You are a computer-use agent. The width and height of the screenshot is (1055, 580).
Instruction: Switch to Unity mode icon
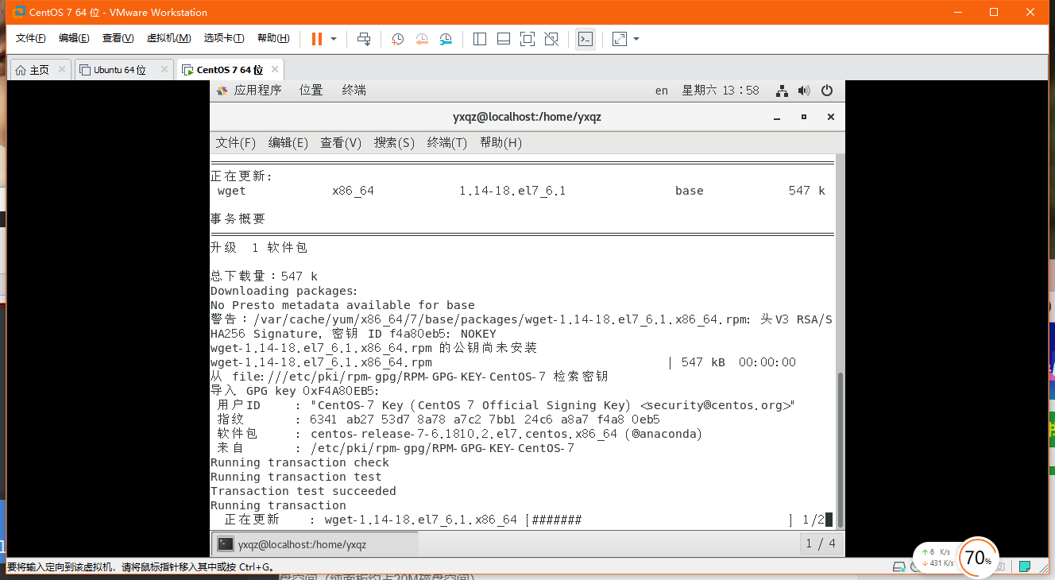552,39
